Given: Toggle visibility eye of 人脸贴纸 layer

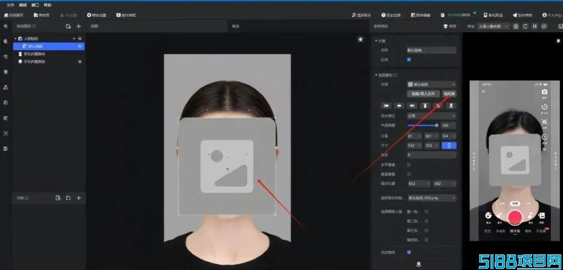Looking at the screenshot, I should [x=80, y=39].
